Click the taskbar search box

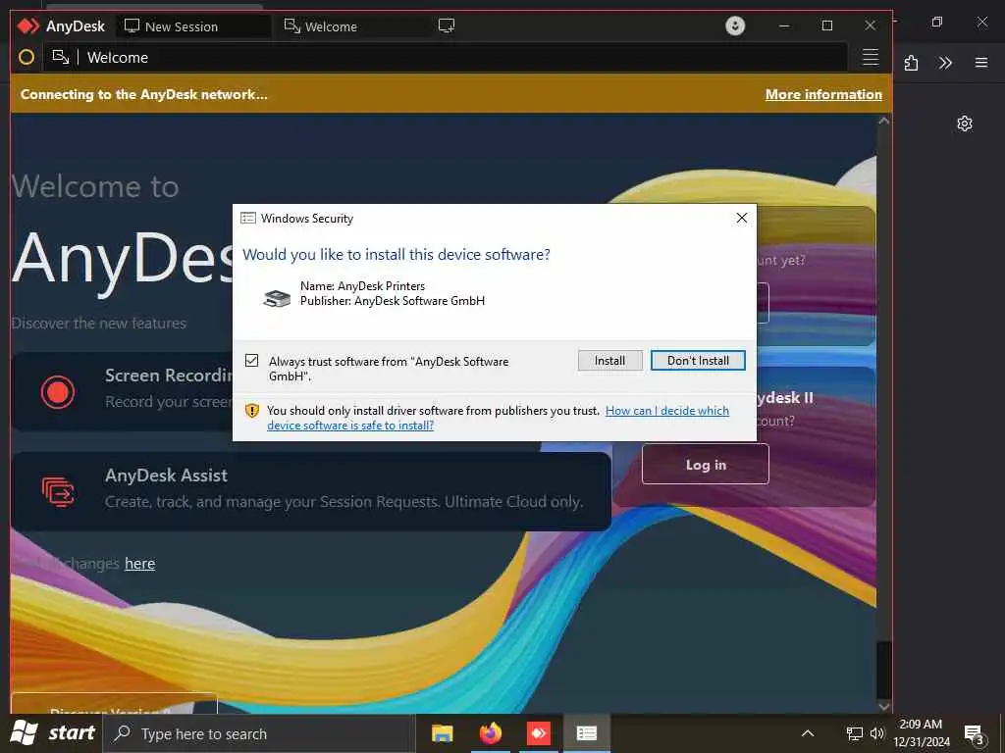coord(258,733)
